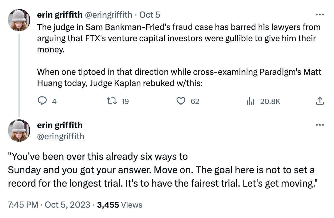Click the bold "erin griffith" name in the first tweet
The height and width of the screenshot is (218, 334).
[x=60, y=15]
